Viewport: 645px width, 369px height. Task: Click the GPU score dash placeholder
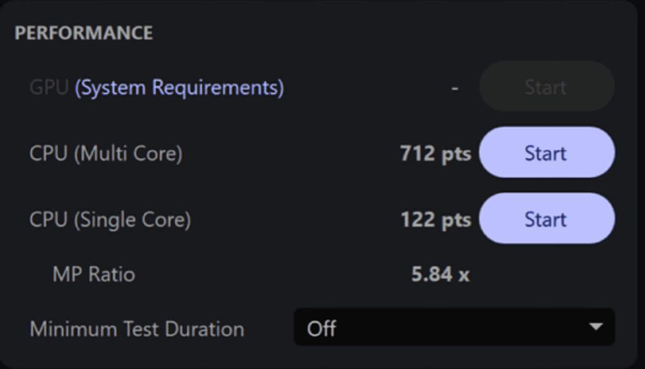click(x=454, y=88)
